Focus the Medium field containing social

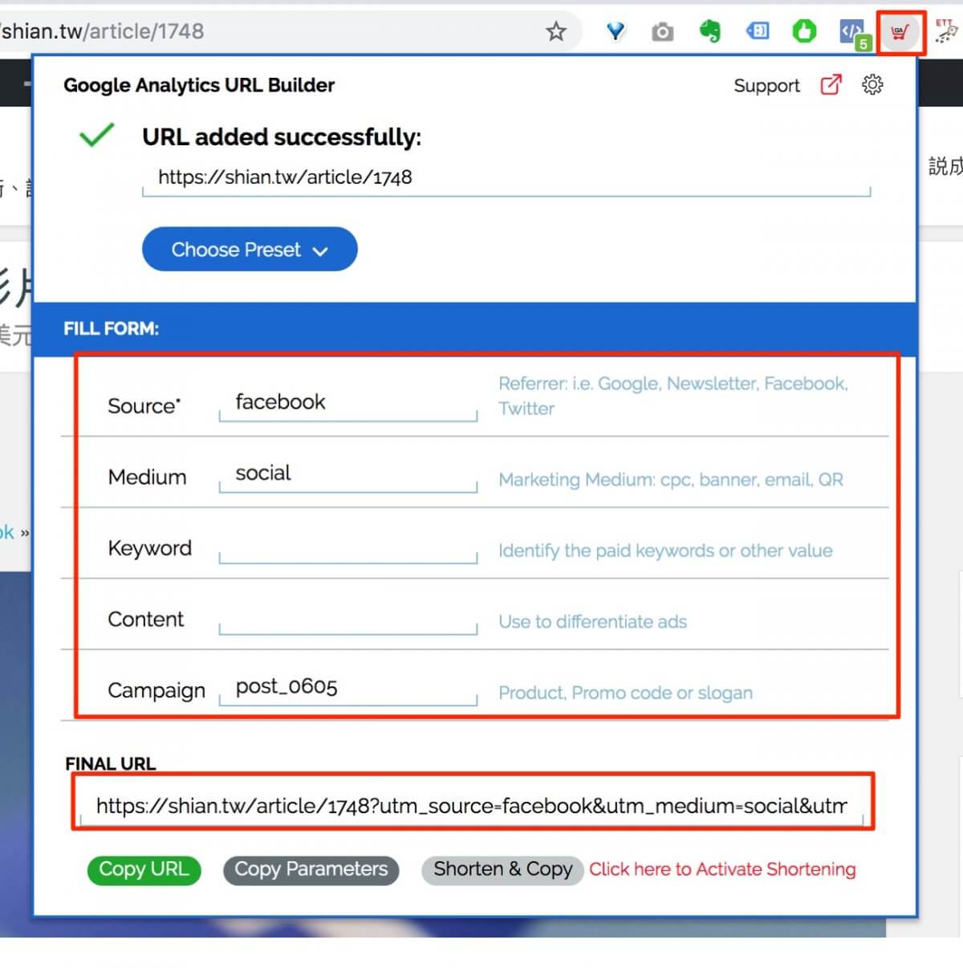click(x=347, y=474)
